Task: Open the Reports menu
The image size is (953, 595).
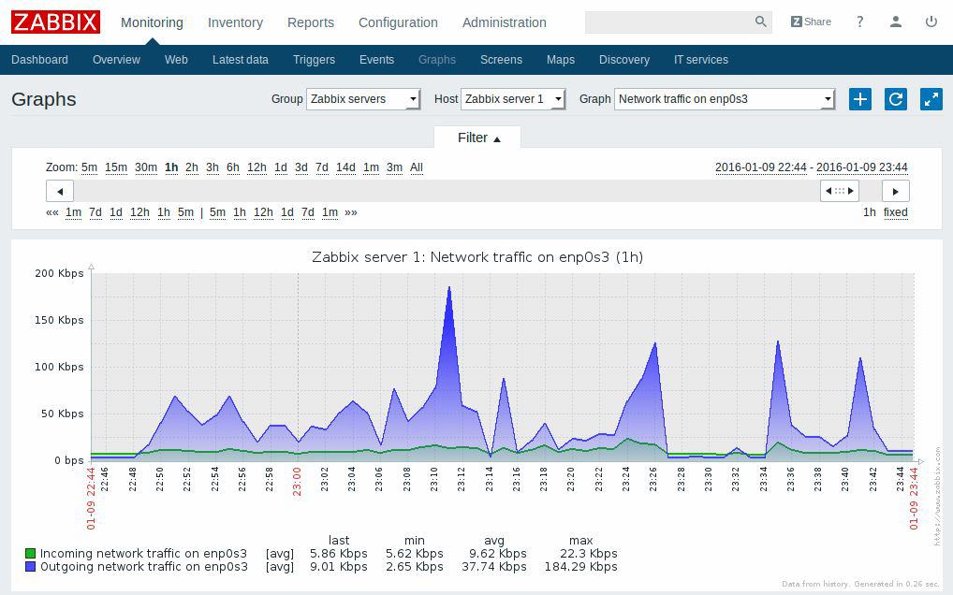Action: click(x=311, y=22)
